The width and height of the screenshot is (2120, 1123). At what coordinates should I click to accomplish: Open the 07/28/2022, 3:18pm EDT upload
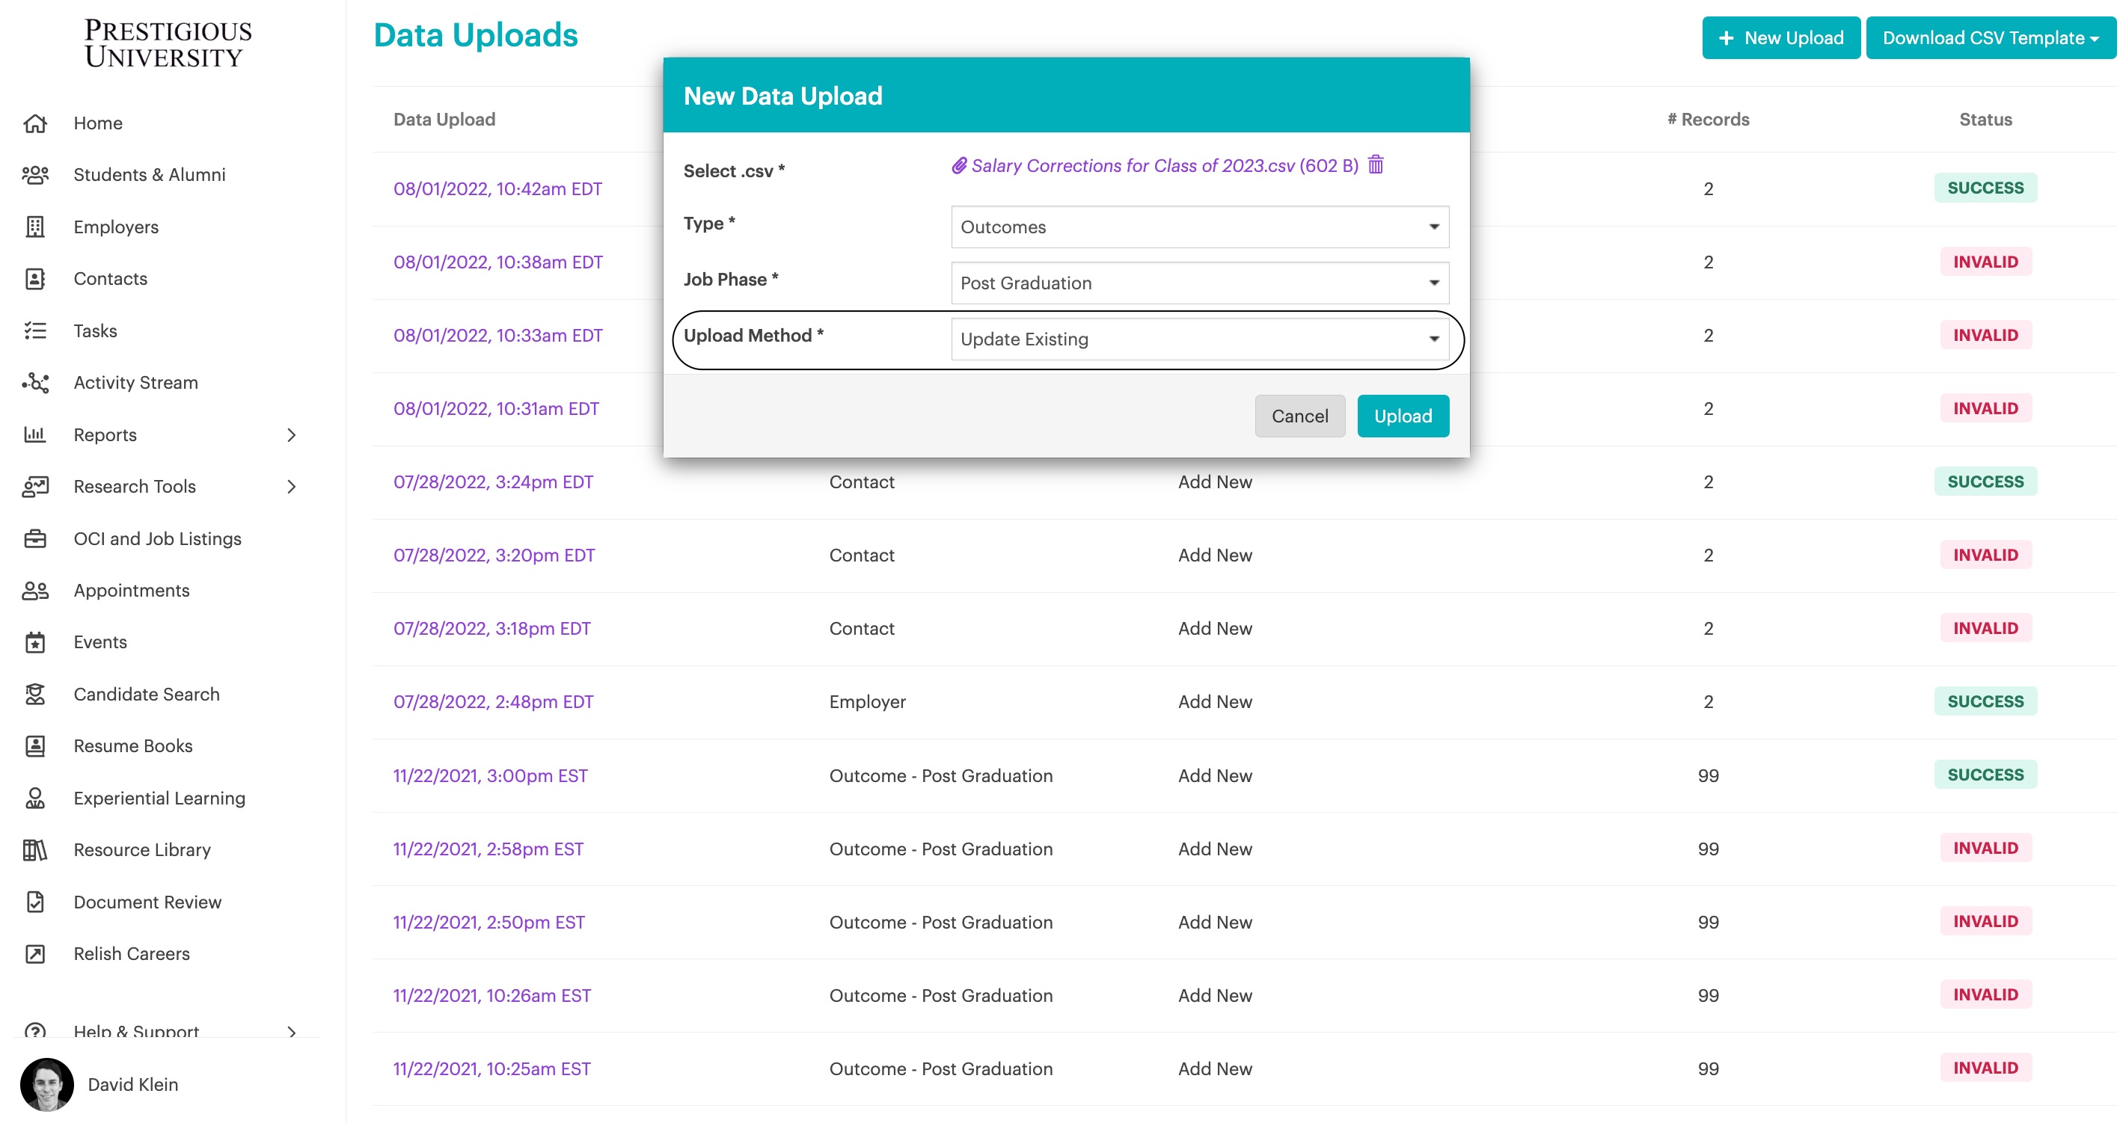pos(492,629)
